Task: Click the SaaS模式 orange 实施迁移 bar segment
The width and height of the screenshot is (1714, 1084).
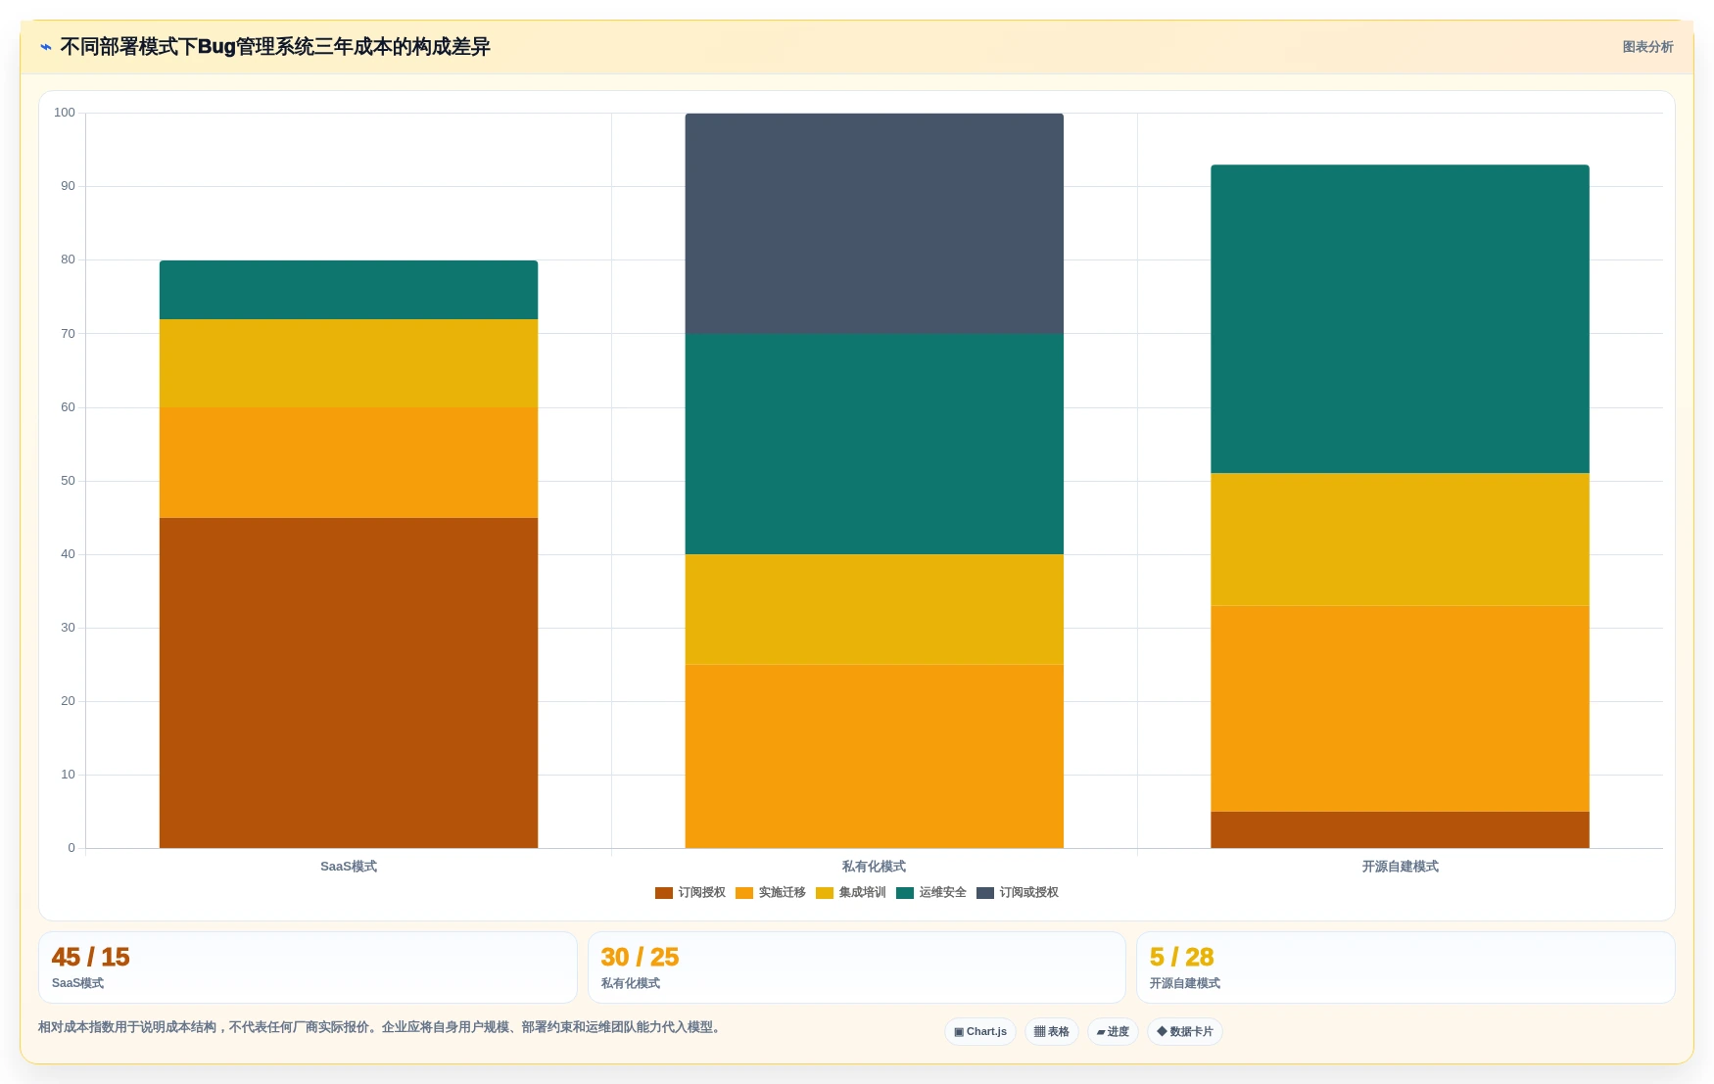Action: (349, 462)
